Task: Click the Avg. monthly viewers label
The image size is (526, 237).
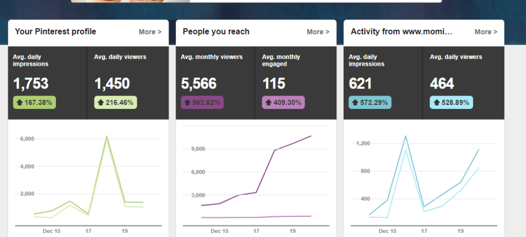Action: 212,57
